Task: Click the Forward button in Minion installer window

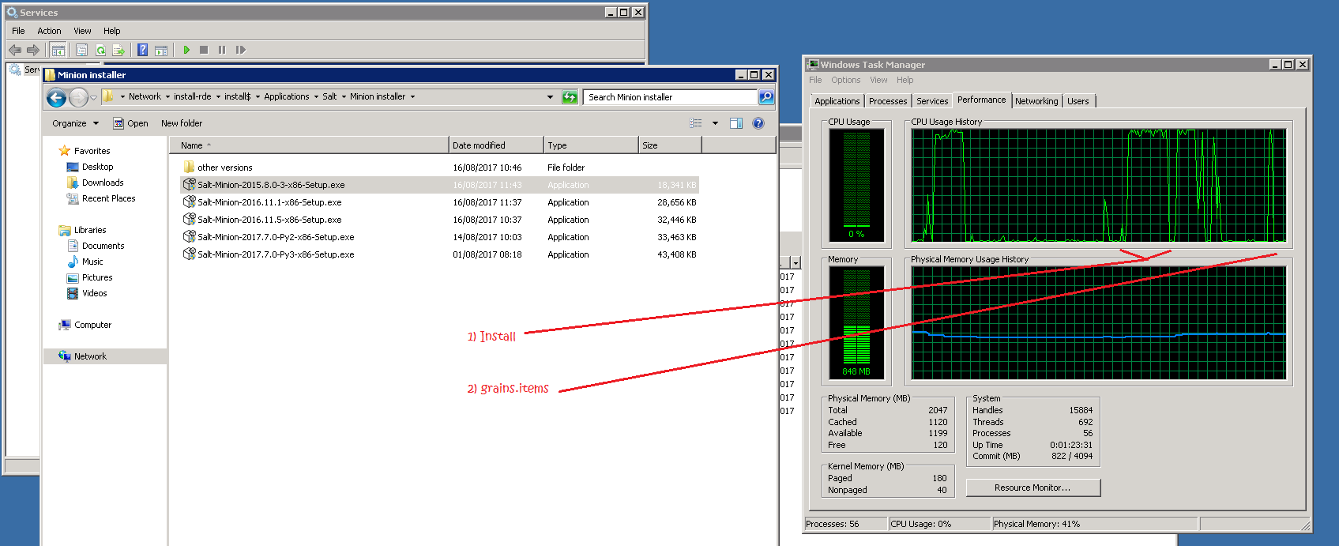Action: [x=78, y=97]
